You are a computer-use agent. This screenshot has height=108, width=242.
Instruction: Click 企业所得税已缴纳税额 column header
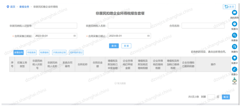(x=188, y=64)
